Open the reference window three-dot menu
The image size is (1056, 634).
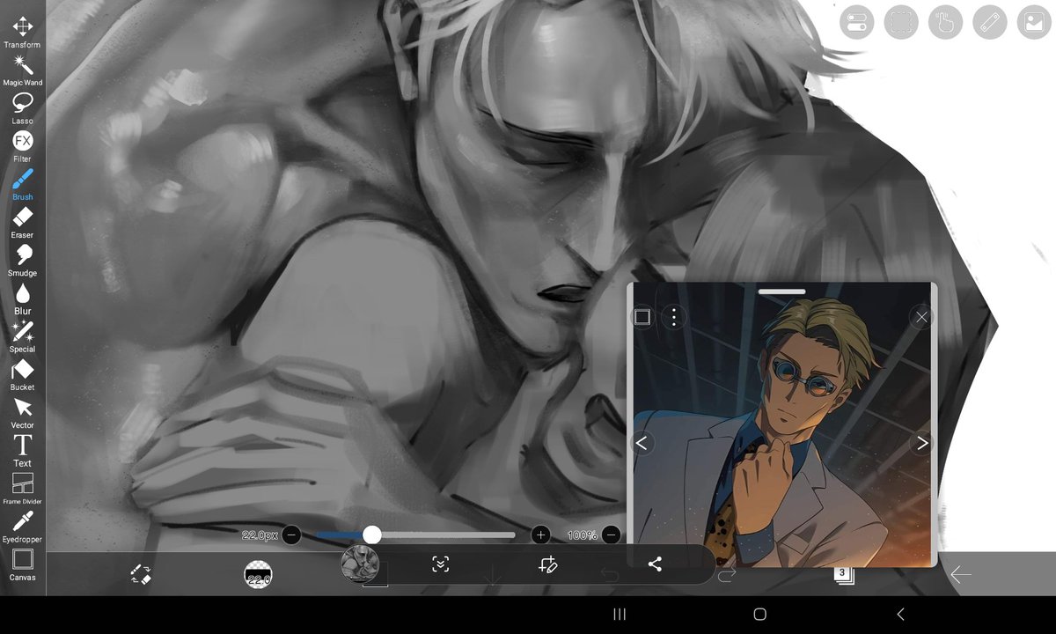pyautogui.click(x=673, y=317)
